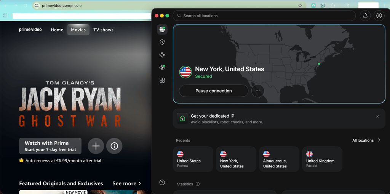Open Threat Protection shield icon in sidebar
The image size is (390, 194).
coord(162,42)
